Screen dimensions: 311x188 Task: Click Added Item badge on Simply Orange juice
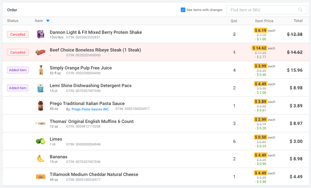pyautogui.click(x=18, y=70)
